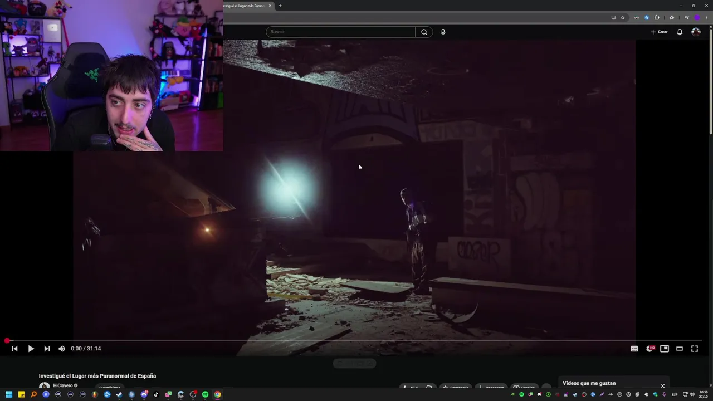Image resolution: width=713 pixels, height=401 pixels.
Task: Click the '0:00 / 31:14' time display
Action: click(86, 349)
